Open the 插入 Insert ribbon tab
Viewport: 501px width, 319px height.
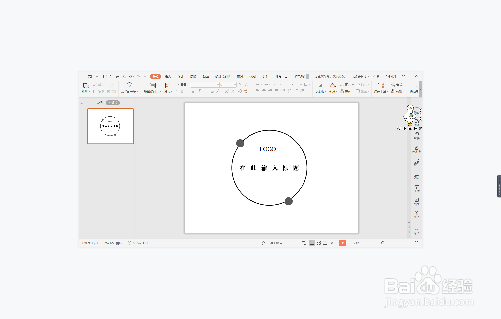[x=168, y=76]
